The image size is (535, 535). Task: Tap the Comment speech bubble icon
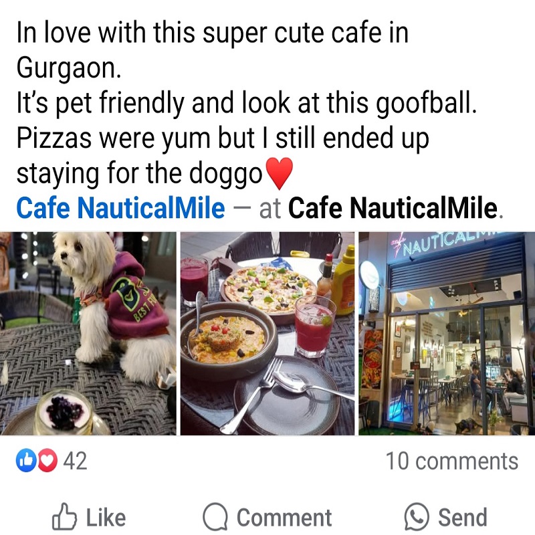coord(215,516)
